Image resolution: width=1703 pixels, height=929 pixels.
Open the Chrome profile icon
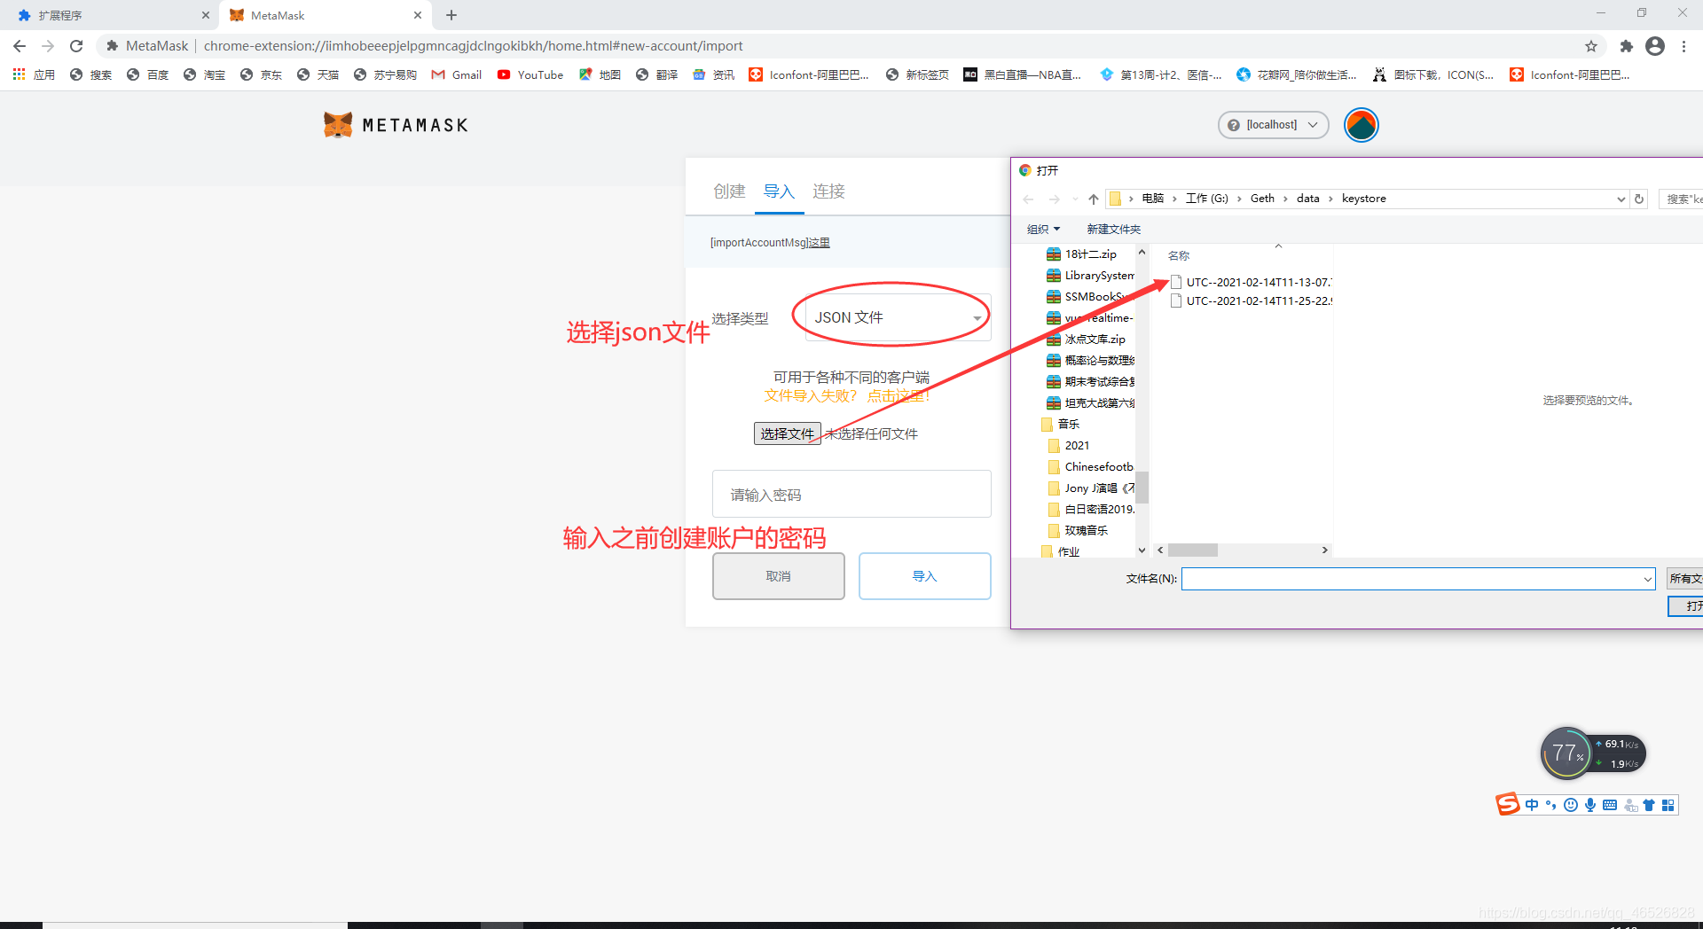(1655, 46)
